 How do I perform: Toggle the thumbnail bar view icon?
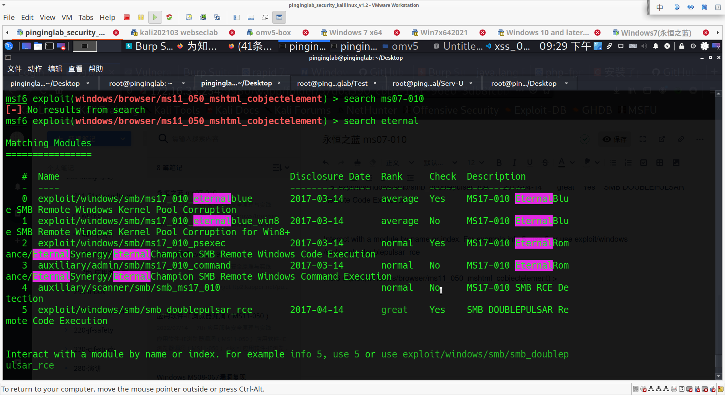click(x=251, y=17)
